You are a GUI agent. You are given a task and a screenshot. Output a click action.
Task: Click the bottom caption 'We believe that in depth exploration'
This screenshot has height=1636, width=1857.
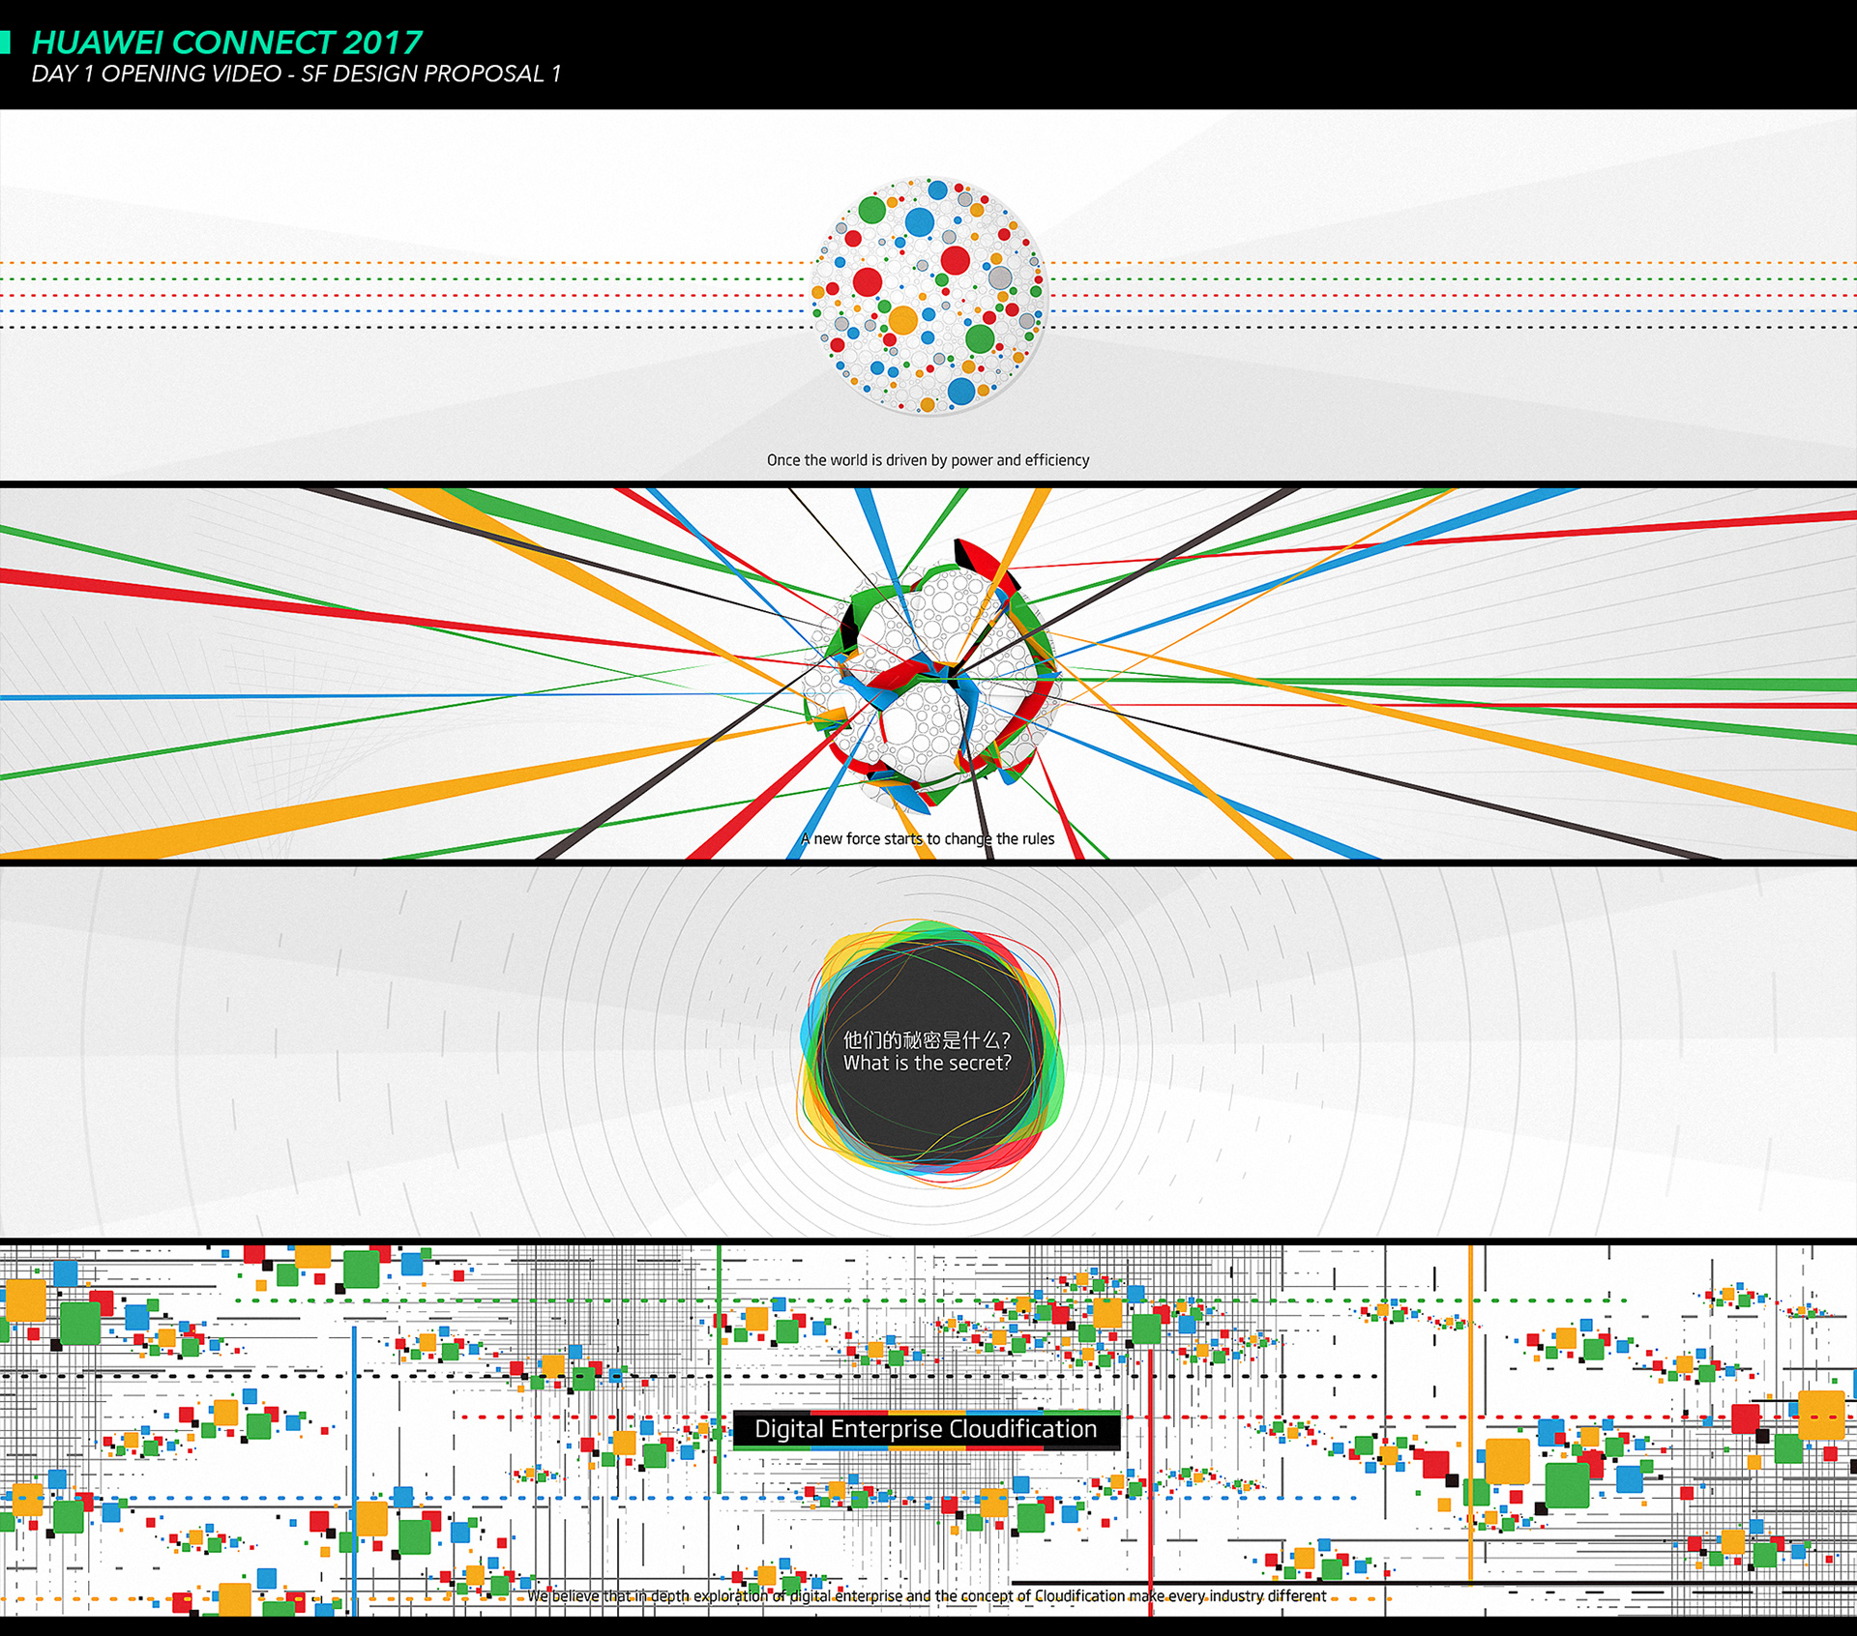click(x=926, y=1596)
